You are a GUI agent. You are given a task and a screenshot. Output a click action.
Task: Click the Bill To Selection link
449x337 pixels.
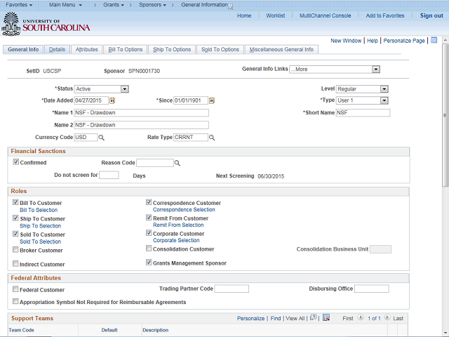(39, 210)
